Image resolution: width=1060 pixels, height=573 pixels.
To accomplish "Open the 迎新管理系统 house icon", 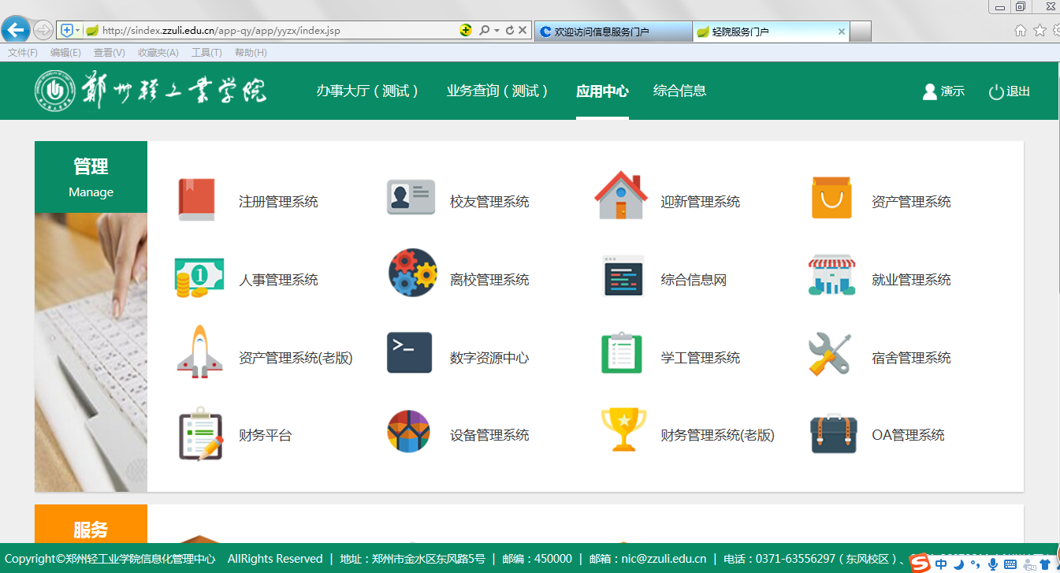I will pyautogui.click(x=621, y=195).
